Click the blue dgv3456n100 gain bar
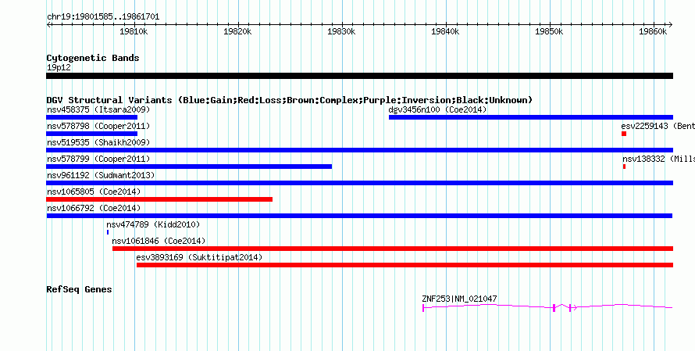The image size is (695, 351). tap(531, 117)
